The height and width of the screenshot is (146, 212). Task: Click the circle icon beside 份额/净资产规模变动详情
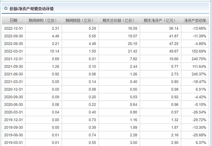(6, 8)
